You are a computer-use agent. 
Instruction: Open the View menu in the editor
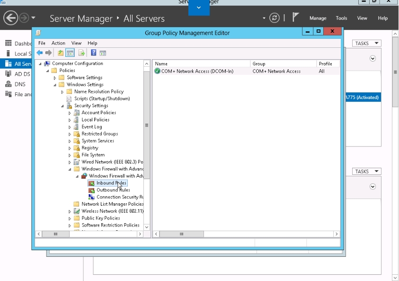[76, 43]
